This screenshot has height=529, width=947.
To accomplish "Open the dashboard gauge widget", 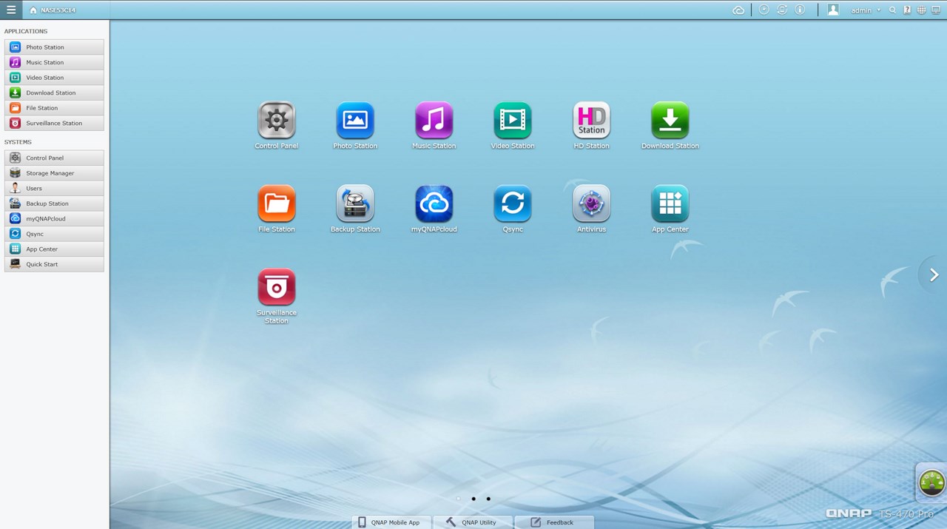I will (x=931, y=483).
